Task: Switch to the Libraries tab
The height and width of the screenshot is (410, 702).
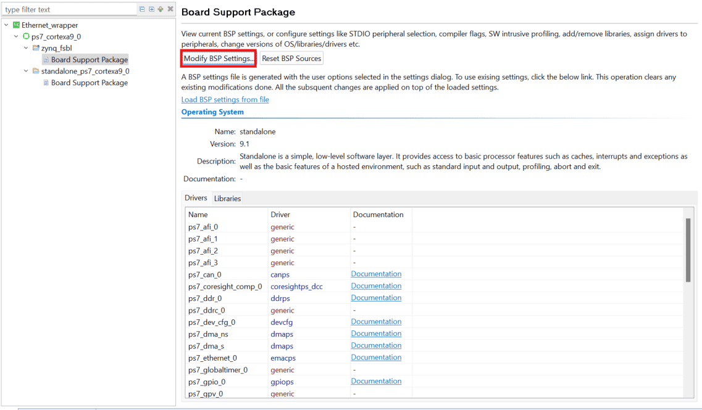Action: pos(227,199)
